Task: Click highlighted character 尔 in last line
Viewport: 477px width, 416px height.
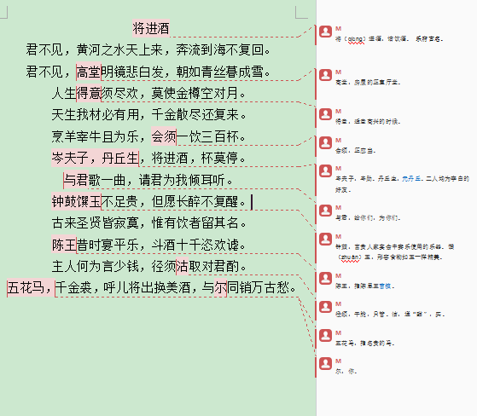Action: tap(220, 287)
